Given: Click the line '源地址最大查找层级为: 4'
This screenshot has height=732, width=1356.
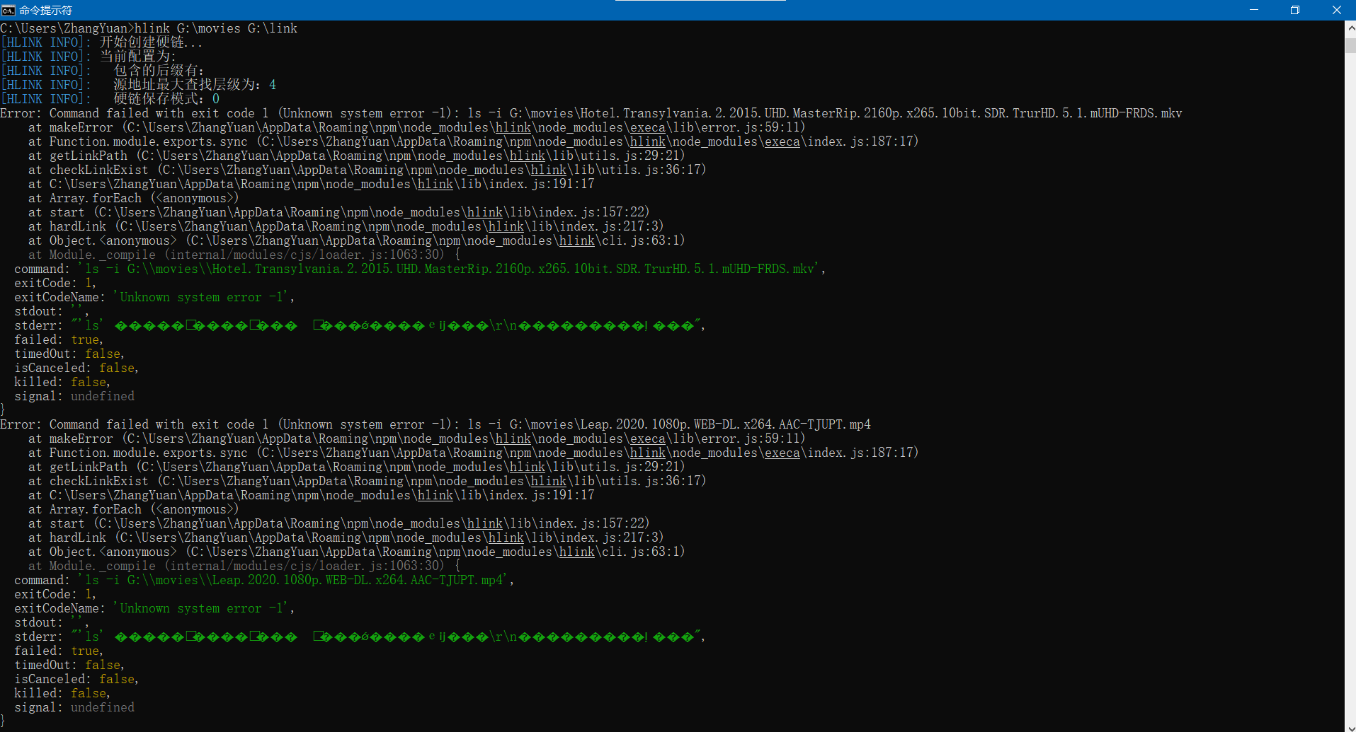Looking at the screenshot, I should [x=195, y=85].
